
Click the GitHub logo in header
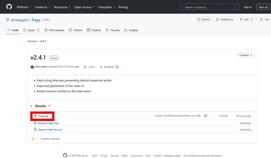[9, 7]
